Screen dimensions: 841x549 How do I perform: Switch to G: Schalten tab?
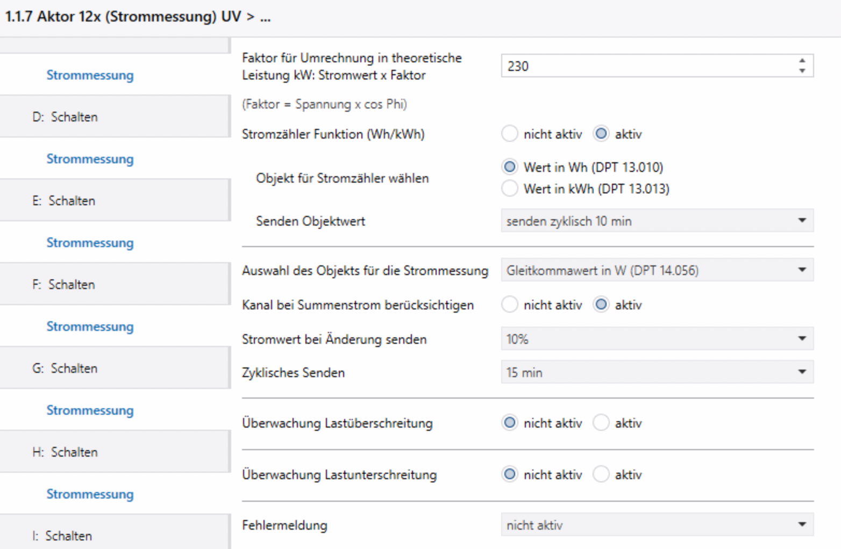click(x=65, y=368)
